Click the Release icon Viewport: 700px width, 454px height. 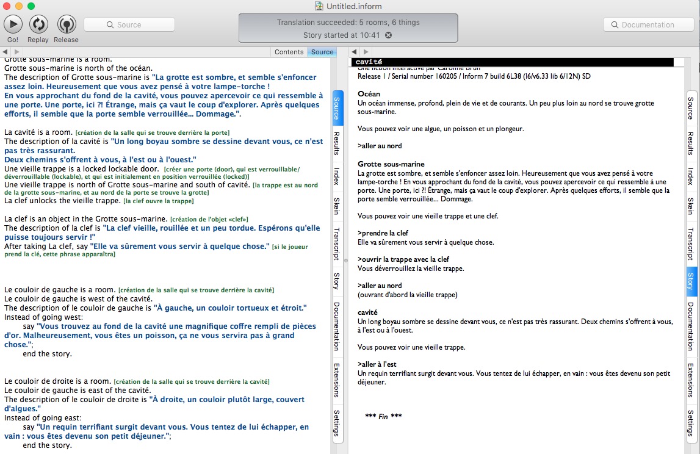click(66, 24)
